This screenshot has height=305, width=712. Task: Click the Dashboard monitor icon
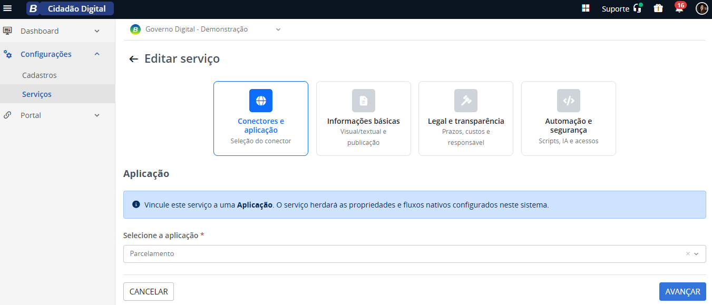tap(7, 31)
